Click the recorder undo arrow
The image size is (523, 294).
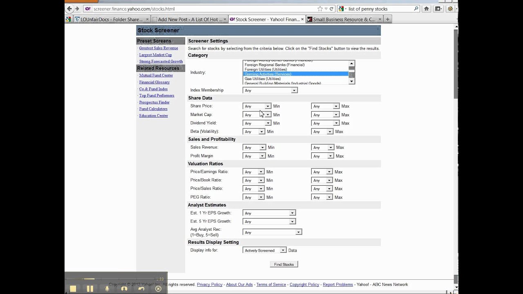141,289
